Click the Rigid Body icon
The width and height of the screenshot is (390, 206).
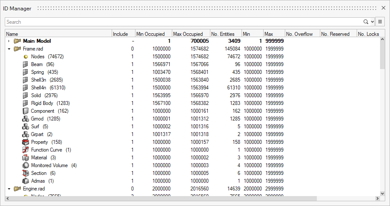coord(26,103)
